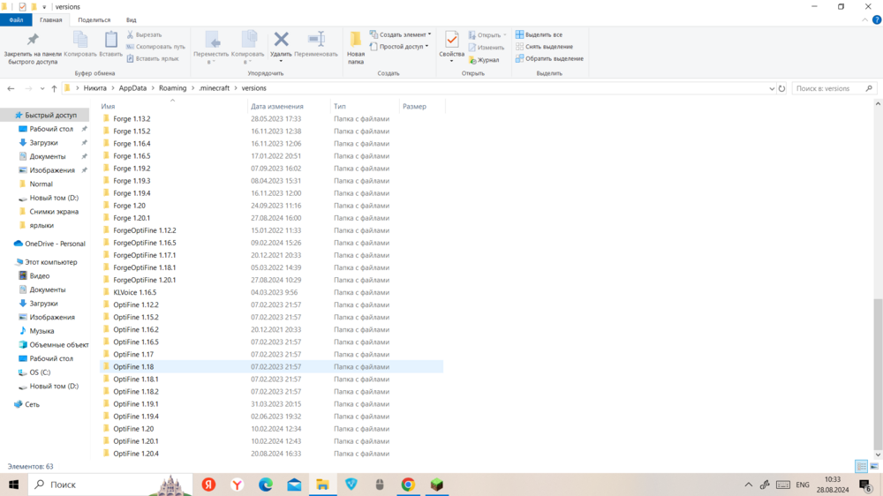
Task: Navigate to AppData breadcrumb
Action: 132,88
